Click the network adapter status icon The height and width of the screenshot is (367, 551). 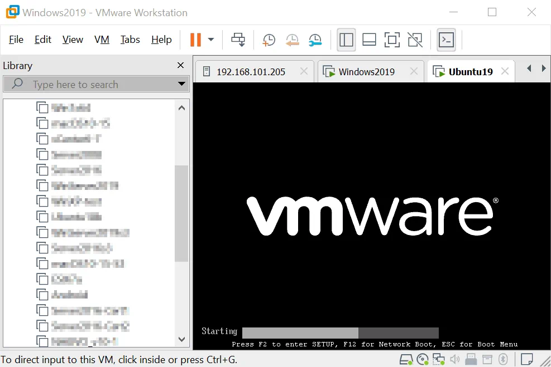tap(438, 359)
